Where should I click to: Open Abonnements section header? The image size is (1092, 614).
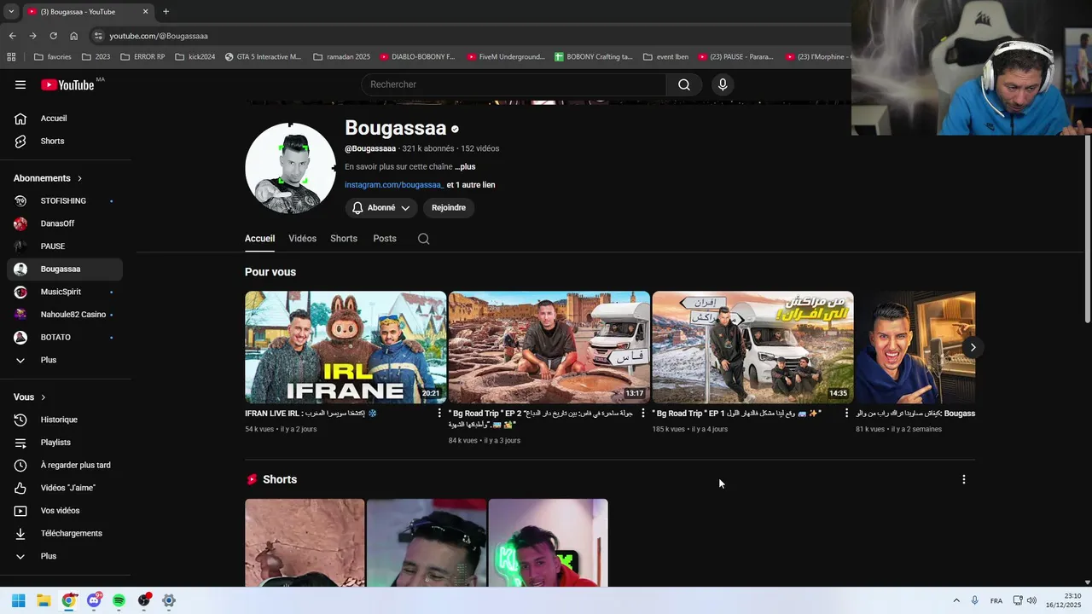[48, 178]
